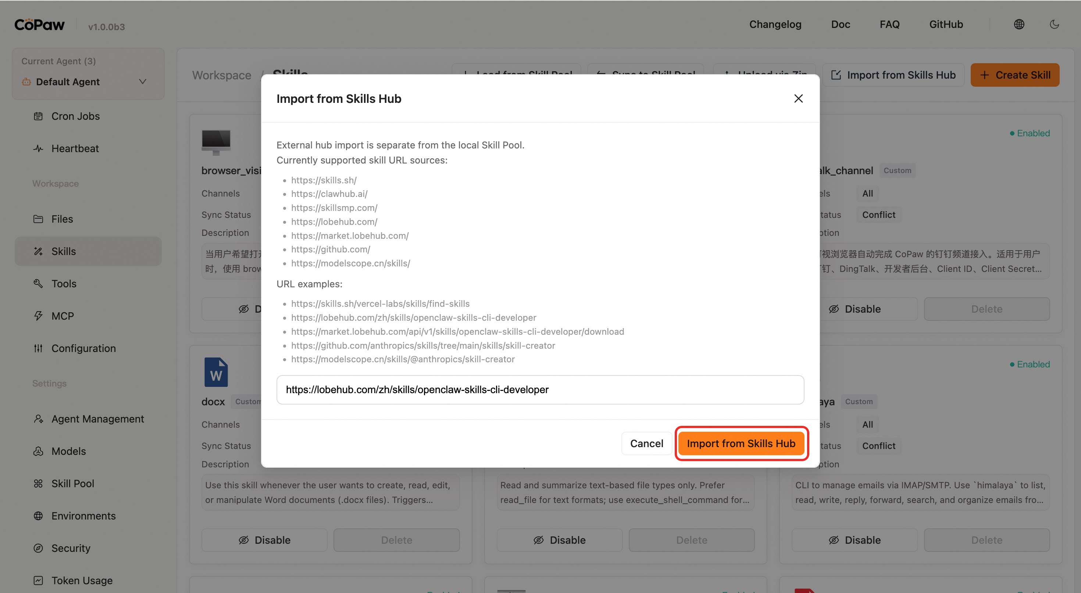
Task: Open Cron Jobs from sidebar
Action: (x=75, y=116)
